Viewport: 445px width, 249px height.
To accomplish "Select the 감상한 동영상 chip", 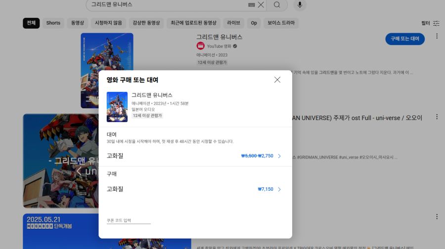I will coord(146,23).
